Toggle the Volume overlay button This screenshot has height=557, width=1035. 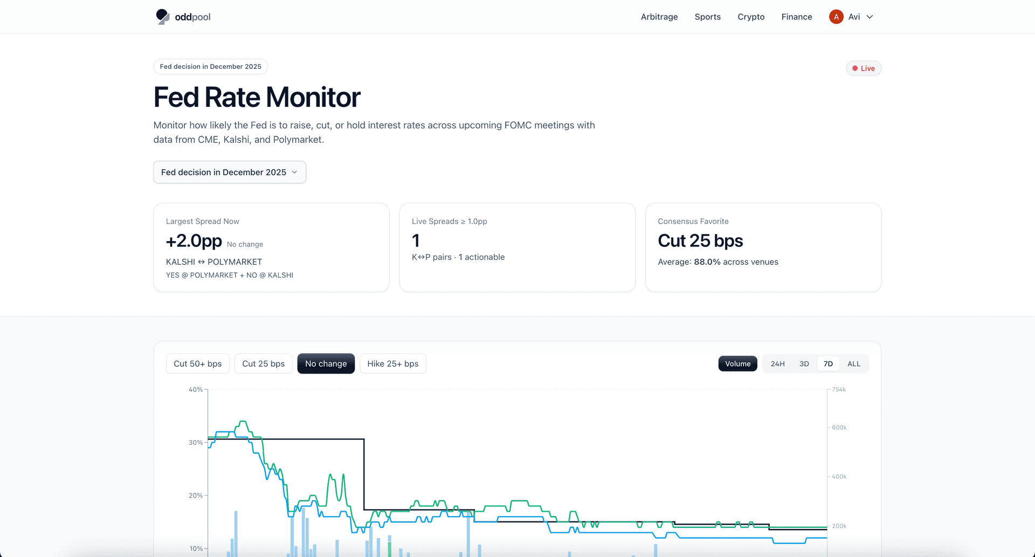[x=737, y=364]
